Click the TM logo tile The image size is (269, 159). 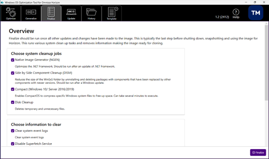point(256,12)
